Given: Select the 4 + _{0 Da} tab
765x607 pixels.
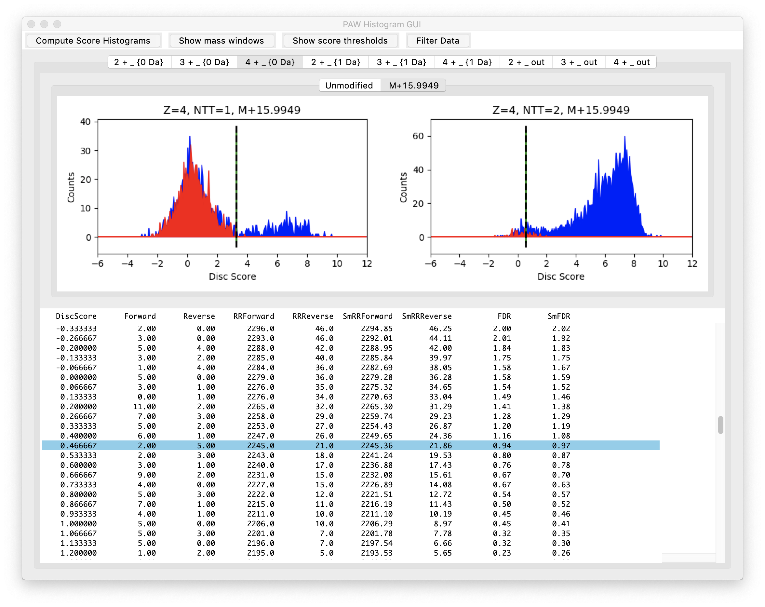Looking at the screenshot, I should coord(270,62).
